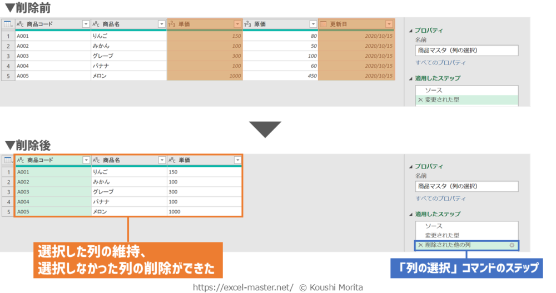This screenshot has width=556, height=293.
Task: Open the 原価 column filter dropdown
Action: (314, 24)
